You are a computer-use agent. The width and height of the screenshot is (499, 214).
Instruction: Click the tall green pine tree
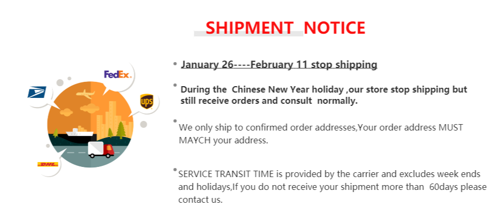point(121,129)
